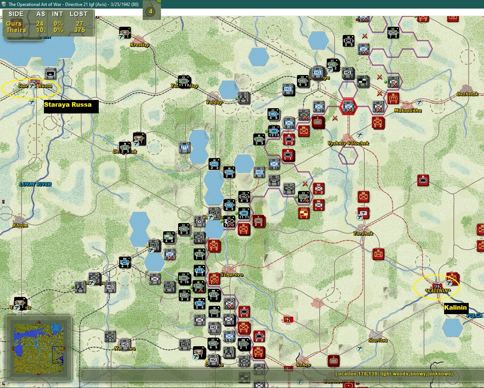Select the dark red brigade counter east of Rzhev
This screenshot has height=388, width=484.
(x=333, y=361)
